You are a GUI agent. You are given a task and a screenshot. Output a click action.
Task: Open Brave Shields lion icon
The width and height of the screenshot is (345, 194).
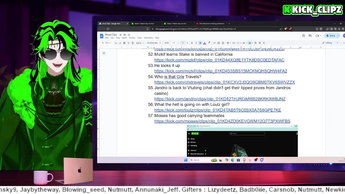(x=286, y=29)
